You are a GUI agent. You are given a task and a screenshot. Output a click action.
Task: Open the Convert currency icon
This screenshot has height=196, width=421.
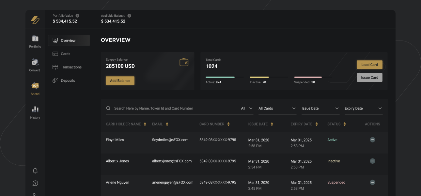pos(35,62)
